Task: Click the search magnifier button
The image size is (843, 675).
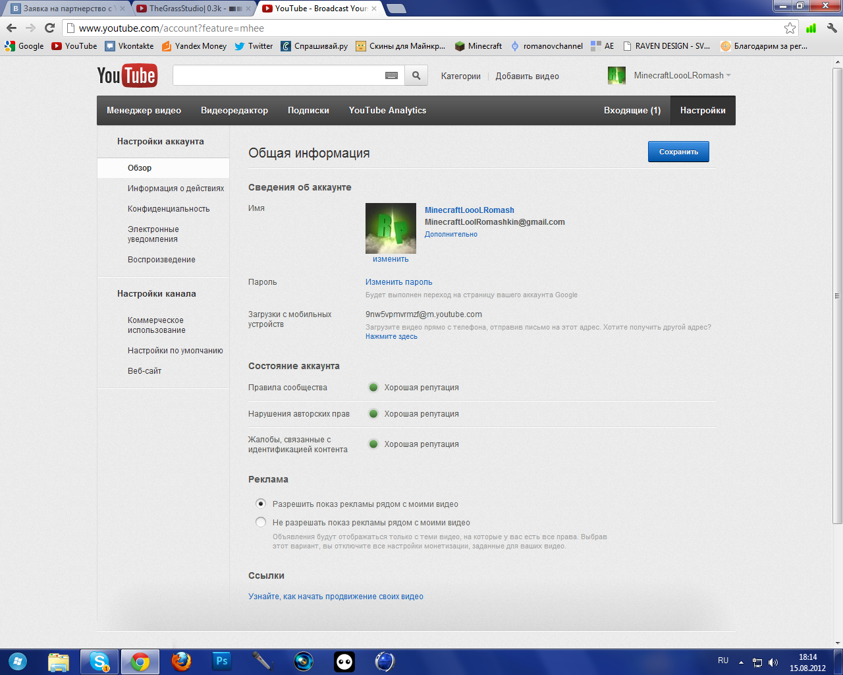Action: click(416, 76)
